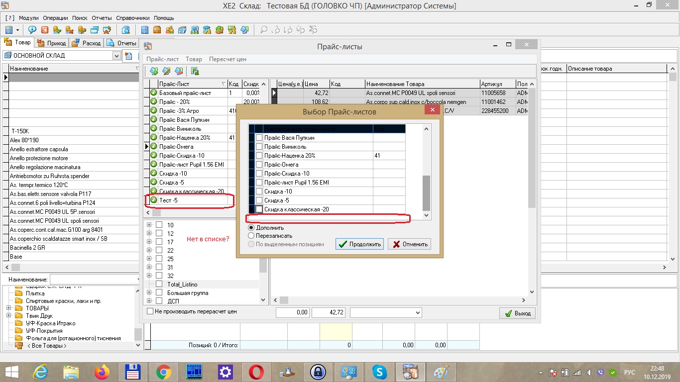Click the magnifier search icon in main toolbar
The height and width of the screenshot is (382, 680).
pos(264,30)
